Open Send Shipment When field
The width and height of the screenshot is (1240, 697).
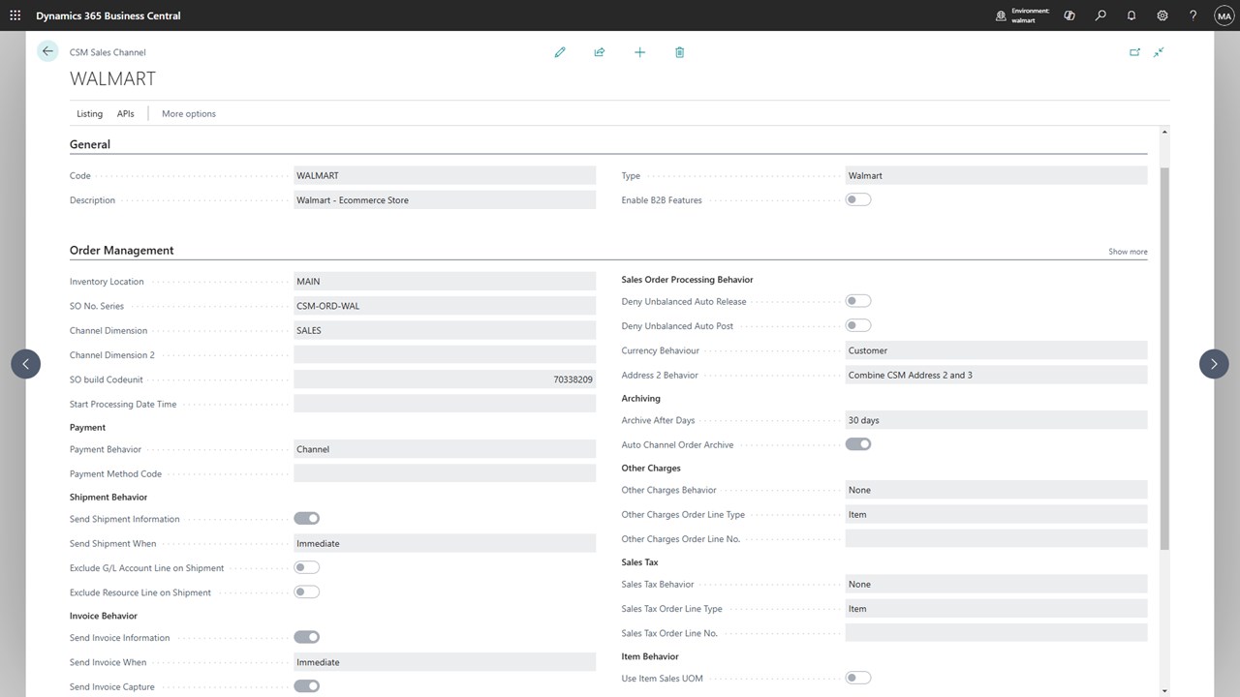point(445,543)
